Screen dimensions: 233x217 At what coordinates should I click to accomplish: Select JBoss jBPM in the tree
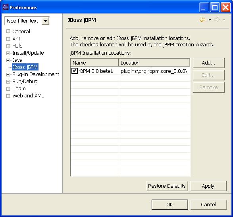point(25,67)
